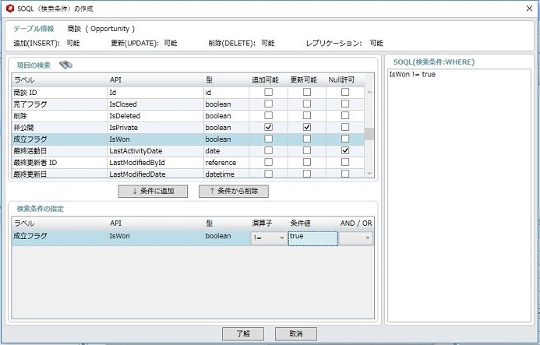
Task: Click the field list scrollbar thumb
Action: point(369,134)
